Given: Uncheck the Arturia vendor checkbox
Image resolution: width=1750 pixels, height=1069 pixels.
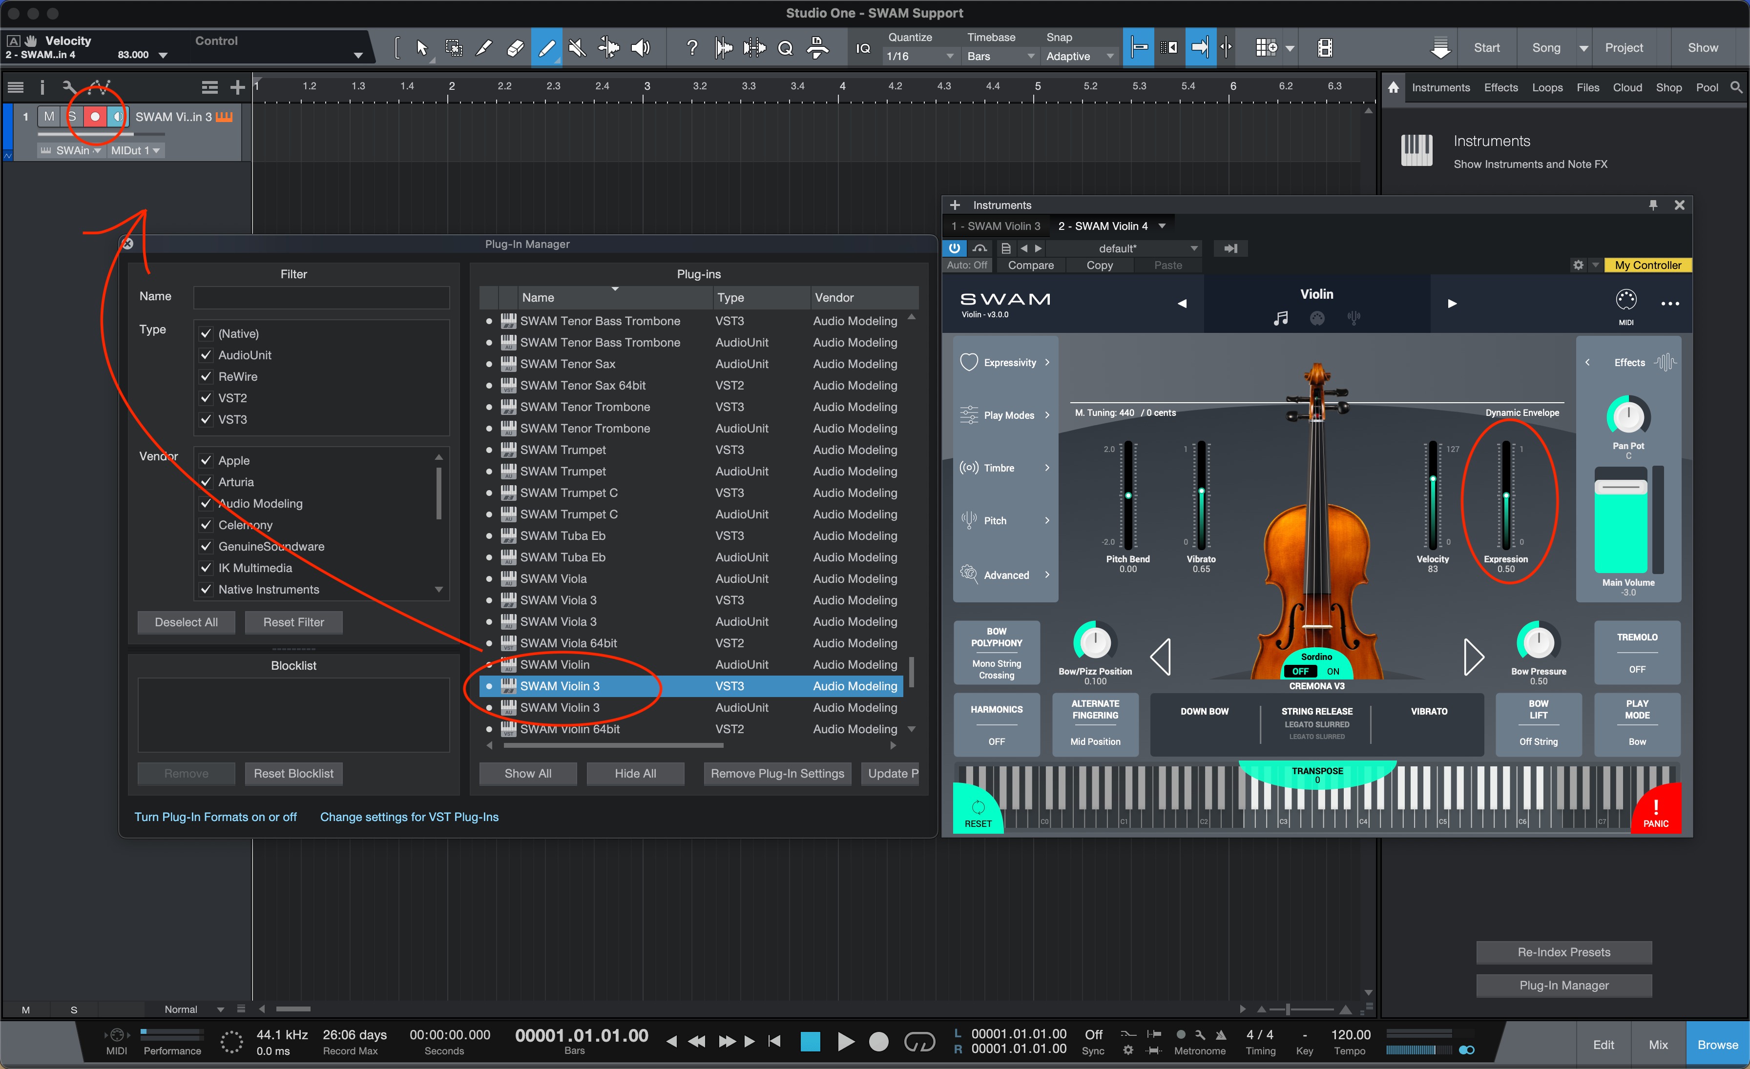Looking at the screenshot, I should point(206,482).
